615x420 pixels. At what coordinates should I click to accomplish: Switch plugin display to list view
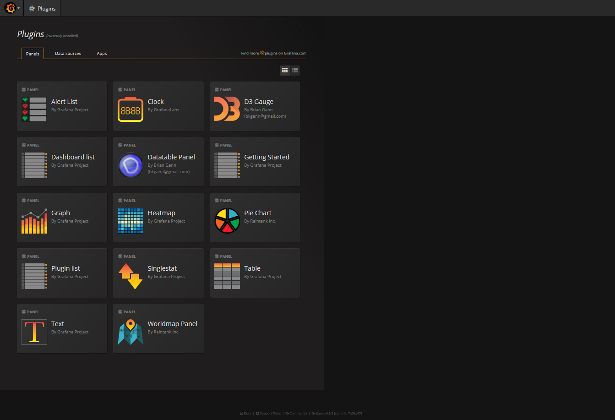click(295, 70)
